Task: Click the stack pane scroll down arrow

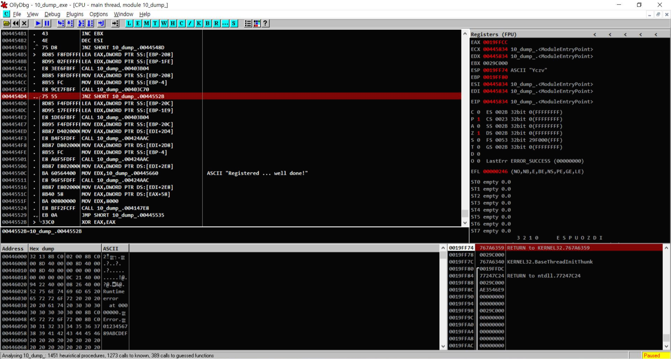Action: [x=666, y=346]
